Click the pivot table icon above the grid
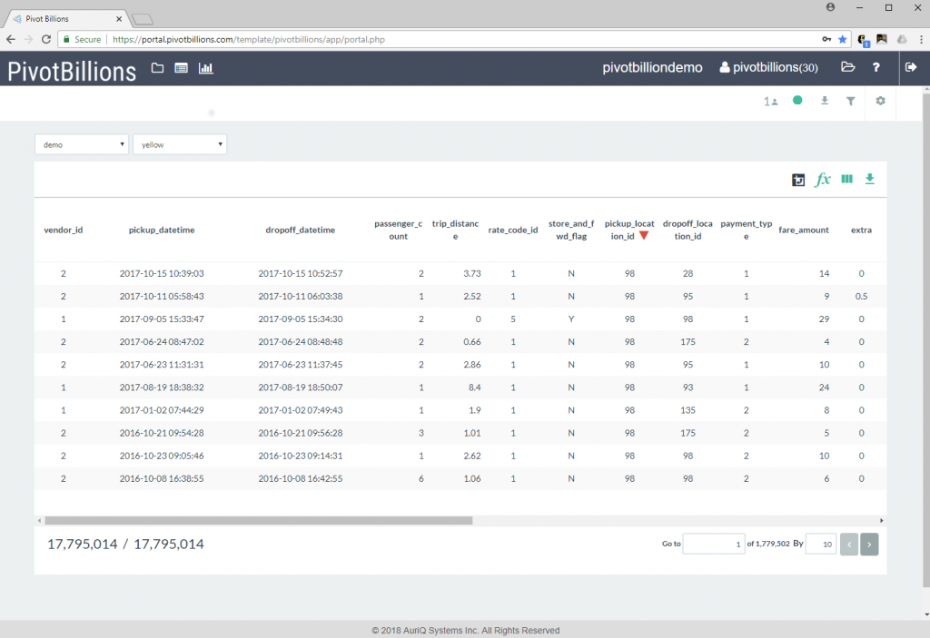Image resolution: width=930 pixels, height=638 pixels. pos(798,180)
